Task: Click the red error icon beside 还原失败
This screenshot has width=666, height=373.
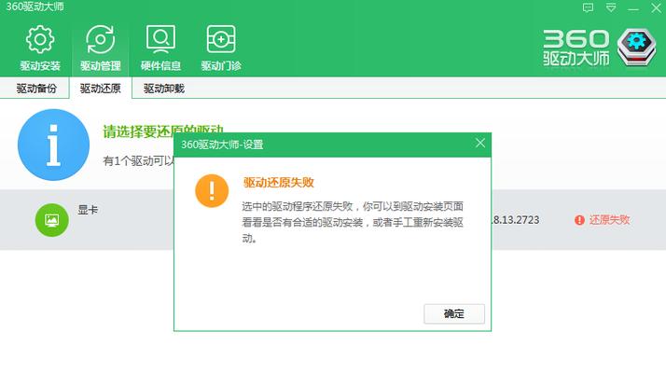Action: (x=579, y=220)
